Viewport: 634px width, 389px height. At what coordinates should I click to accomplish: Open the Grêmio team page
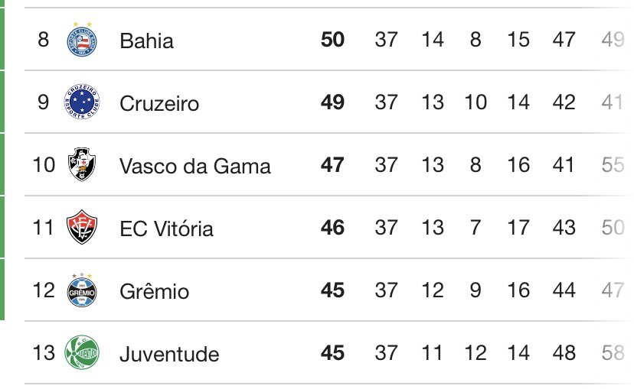[x=154, y=290]
